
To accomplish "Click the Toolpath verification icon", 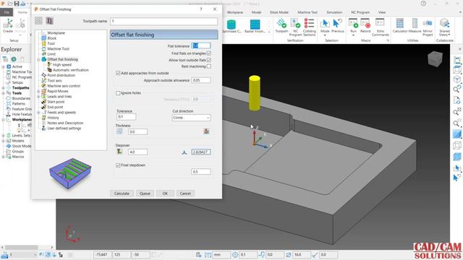I will click(x=281, y=24).
